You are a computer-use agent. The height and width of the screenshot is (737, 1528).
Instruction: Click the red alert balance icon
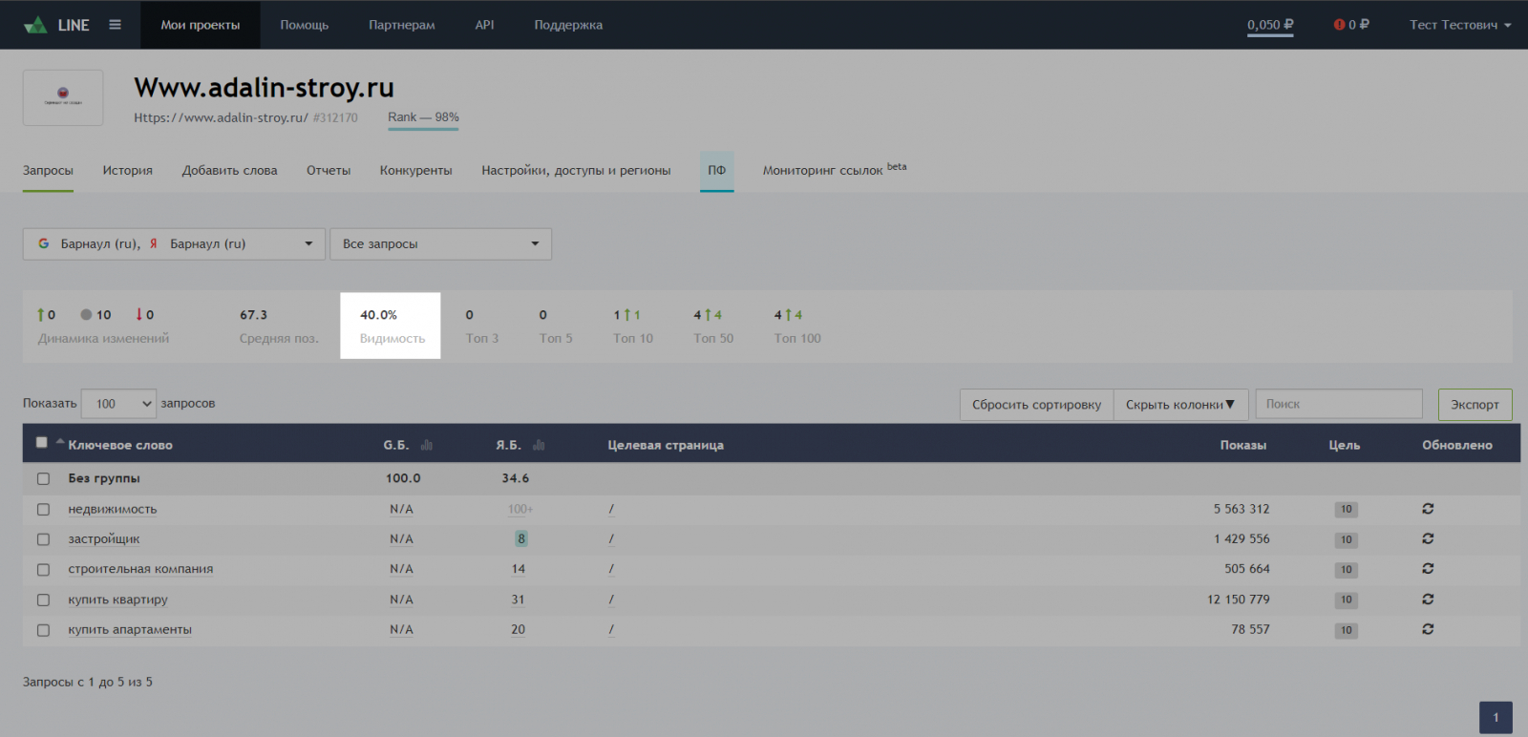pos(1339,25)
